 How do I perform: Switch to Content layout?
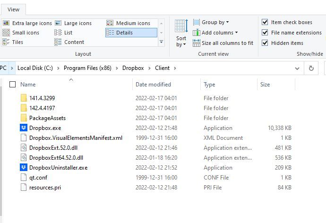click(x=69, y=42)
